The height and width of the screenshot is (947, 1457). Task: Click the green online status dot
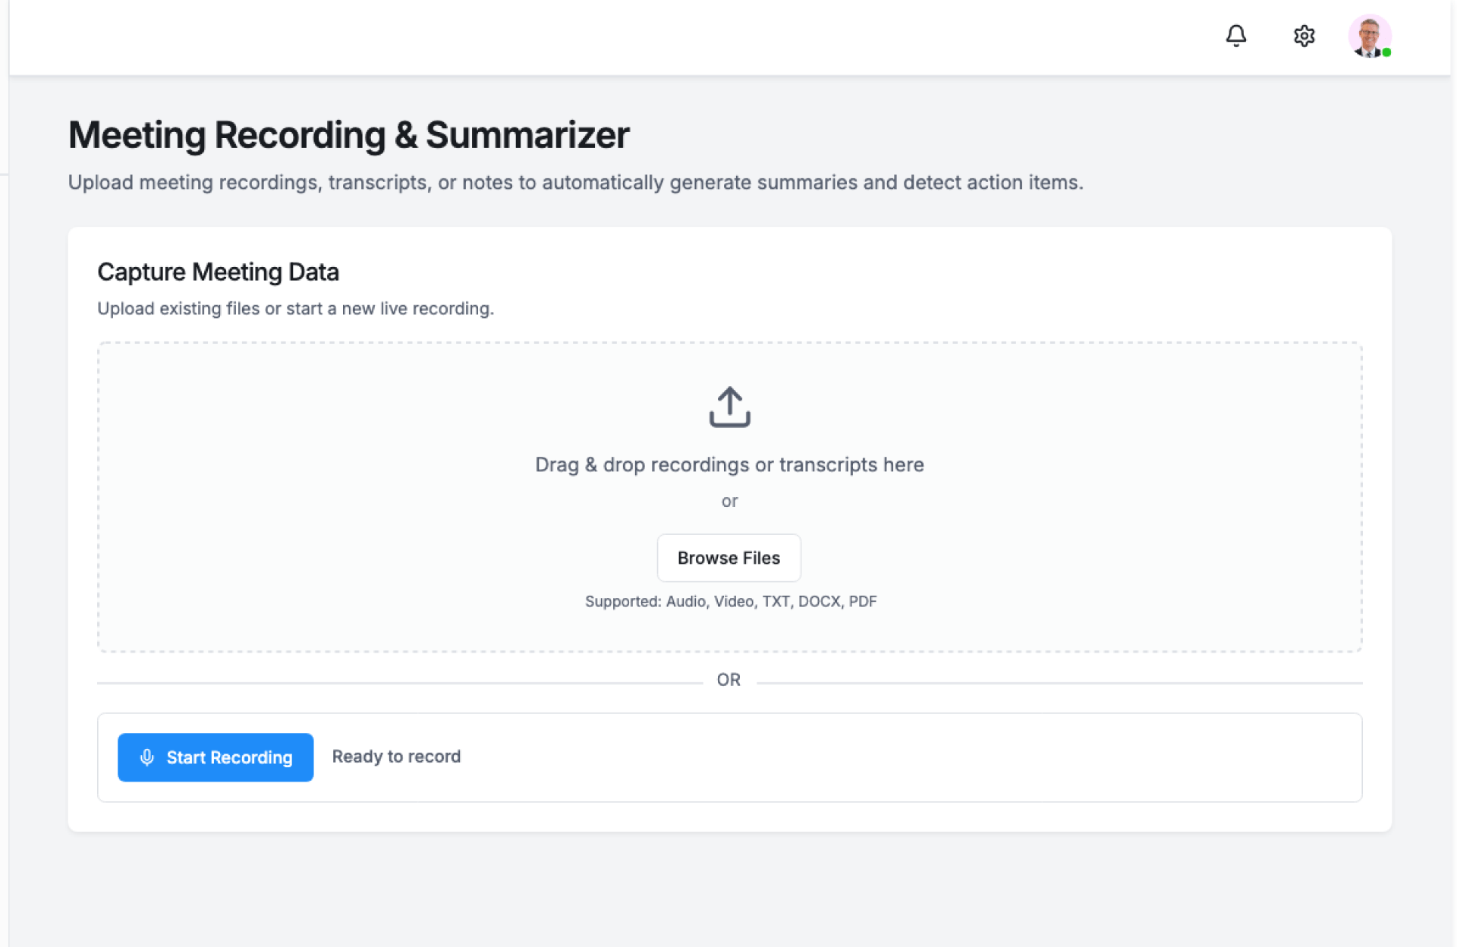click(x=1386, y=52)
